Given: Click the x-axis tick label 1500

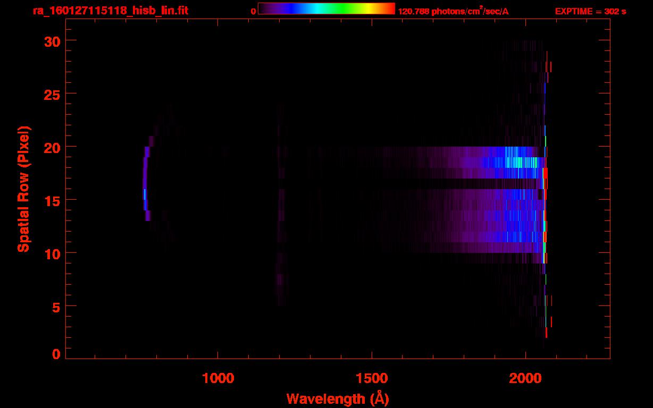Looking at the screenshot, I should [372, 378].
